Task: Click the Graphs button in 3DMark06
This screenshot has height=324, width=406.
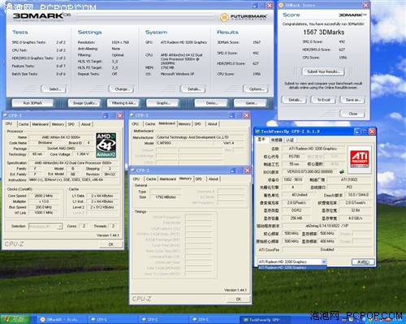Action: click(162, 103)
